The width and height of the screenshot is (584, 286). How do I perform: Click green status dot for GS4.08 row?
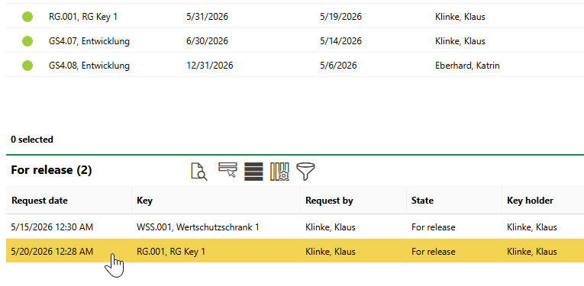click(x=27, y=66)
